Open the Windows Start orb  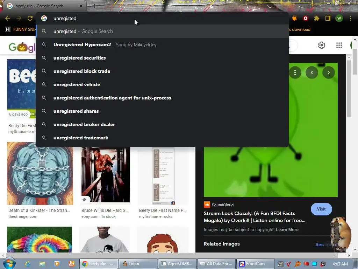[x=9, y=263]
